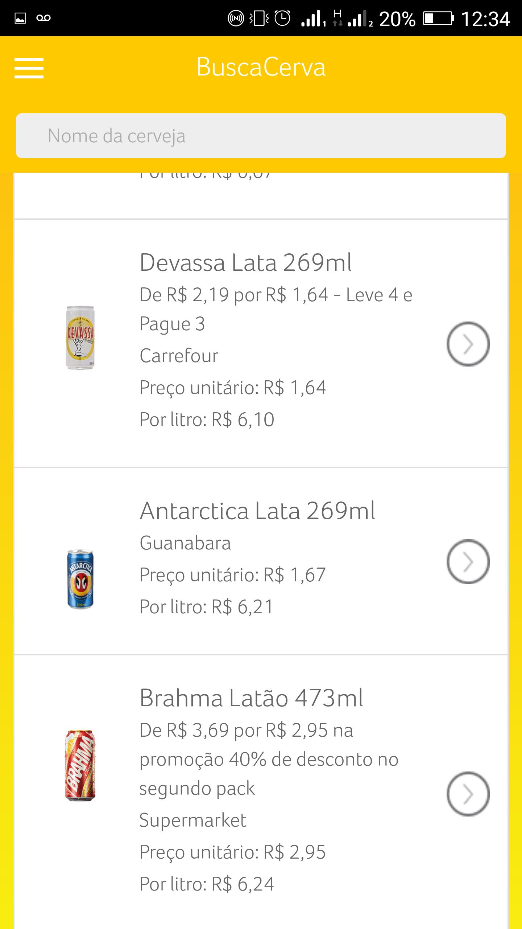Open the hamburger navigation menu

click(29, 68)
